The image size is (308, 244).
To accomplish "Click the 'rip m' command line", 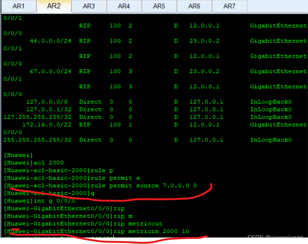I will click(x=68, y=216).
